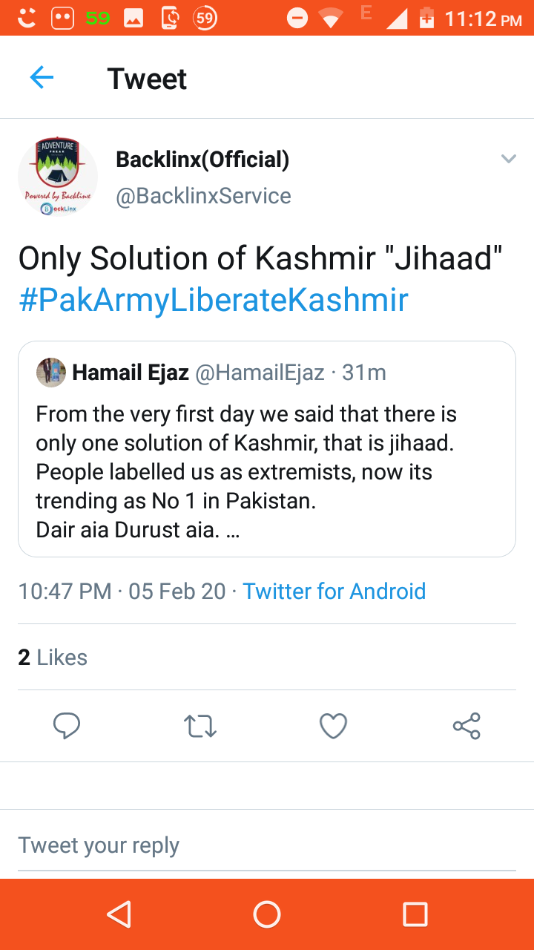This screenshot has height=950, width=534.
Task: Open Backlinx profile avatar
Action: point(57,177)
